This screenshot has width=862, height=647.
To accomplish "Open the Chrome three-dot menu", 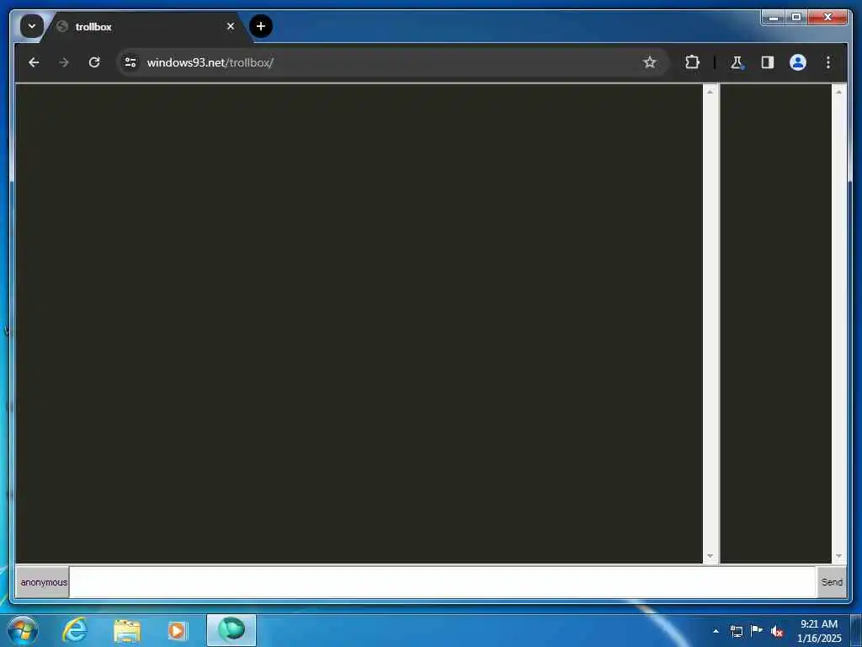I will pos(828,62).
